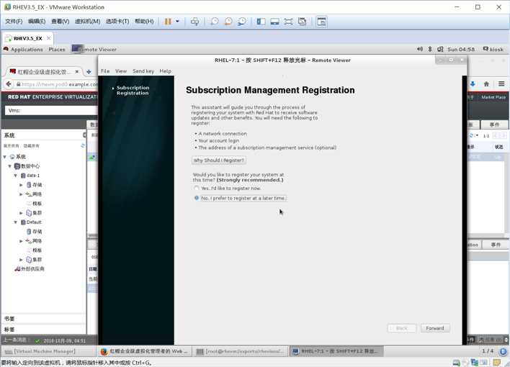Open new tab plus in Firefox
This screenshot has width=510, height=367.
click(89, 71)
